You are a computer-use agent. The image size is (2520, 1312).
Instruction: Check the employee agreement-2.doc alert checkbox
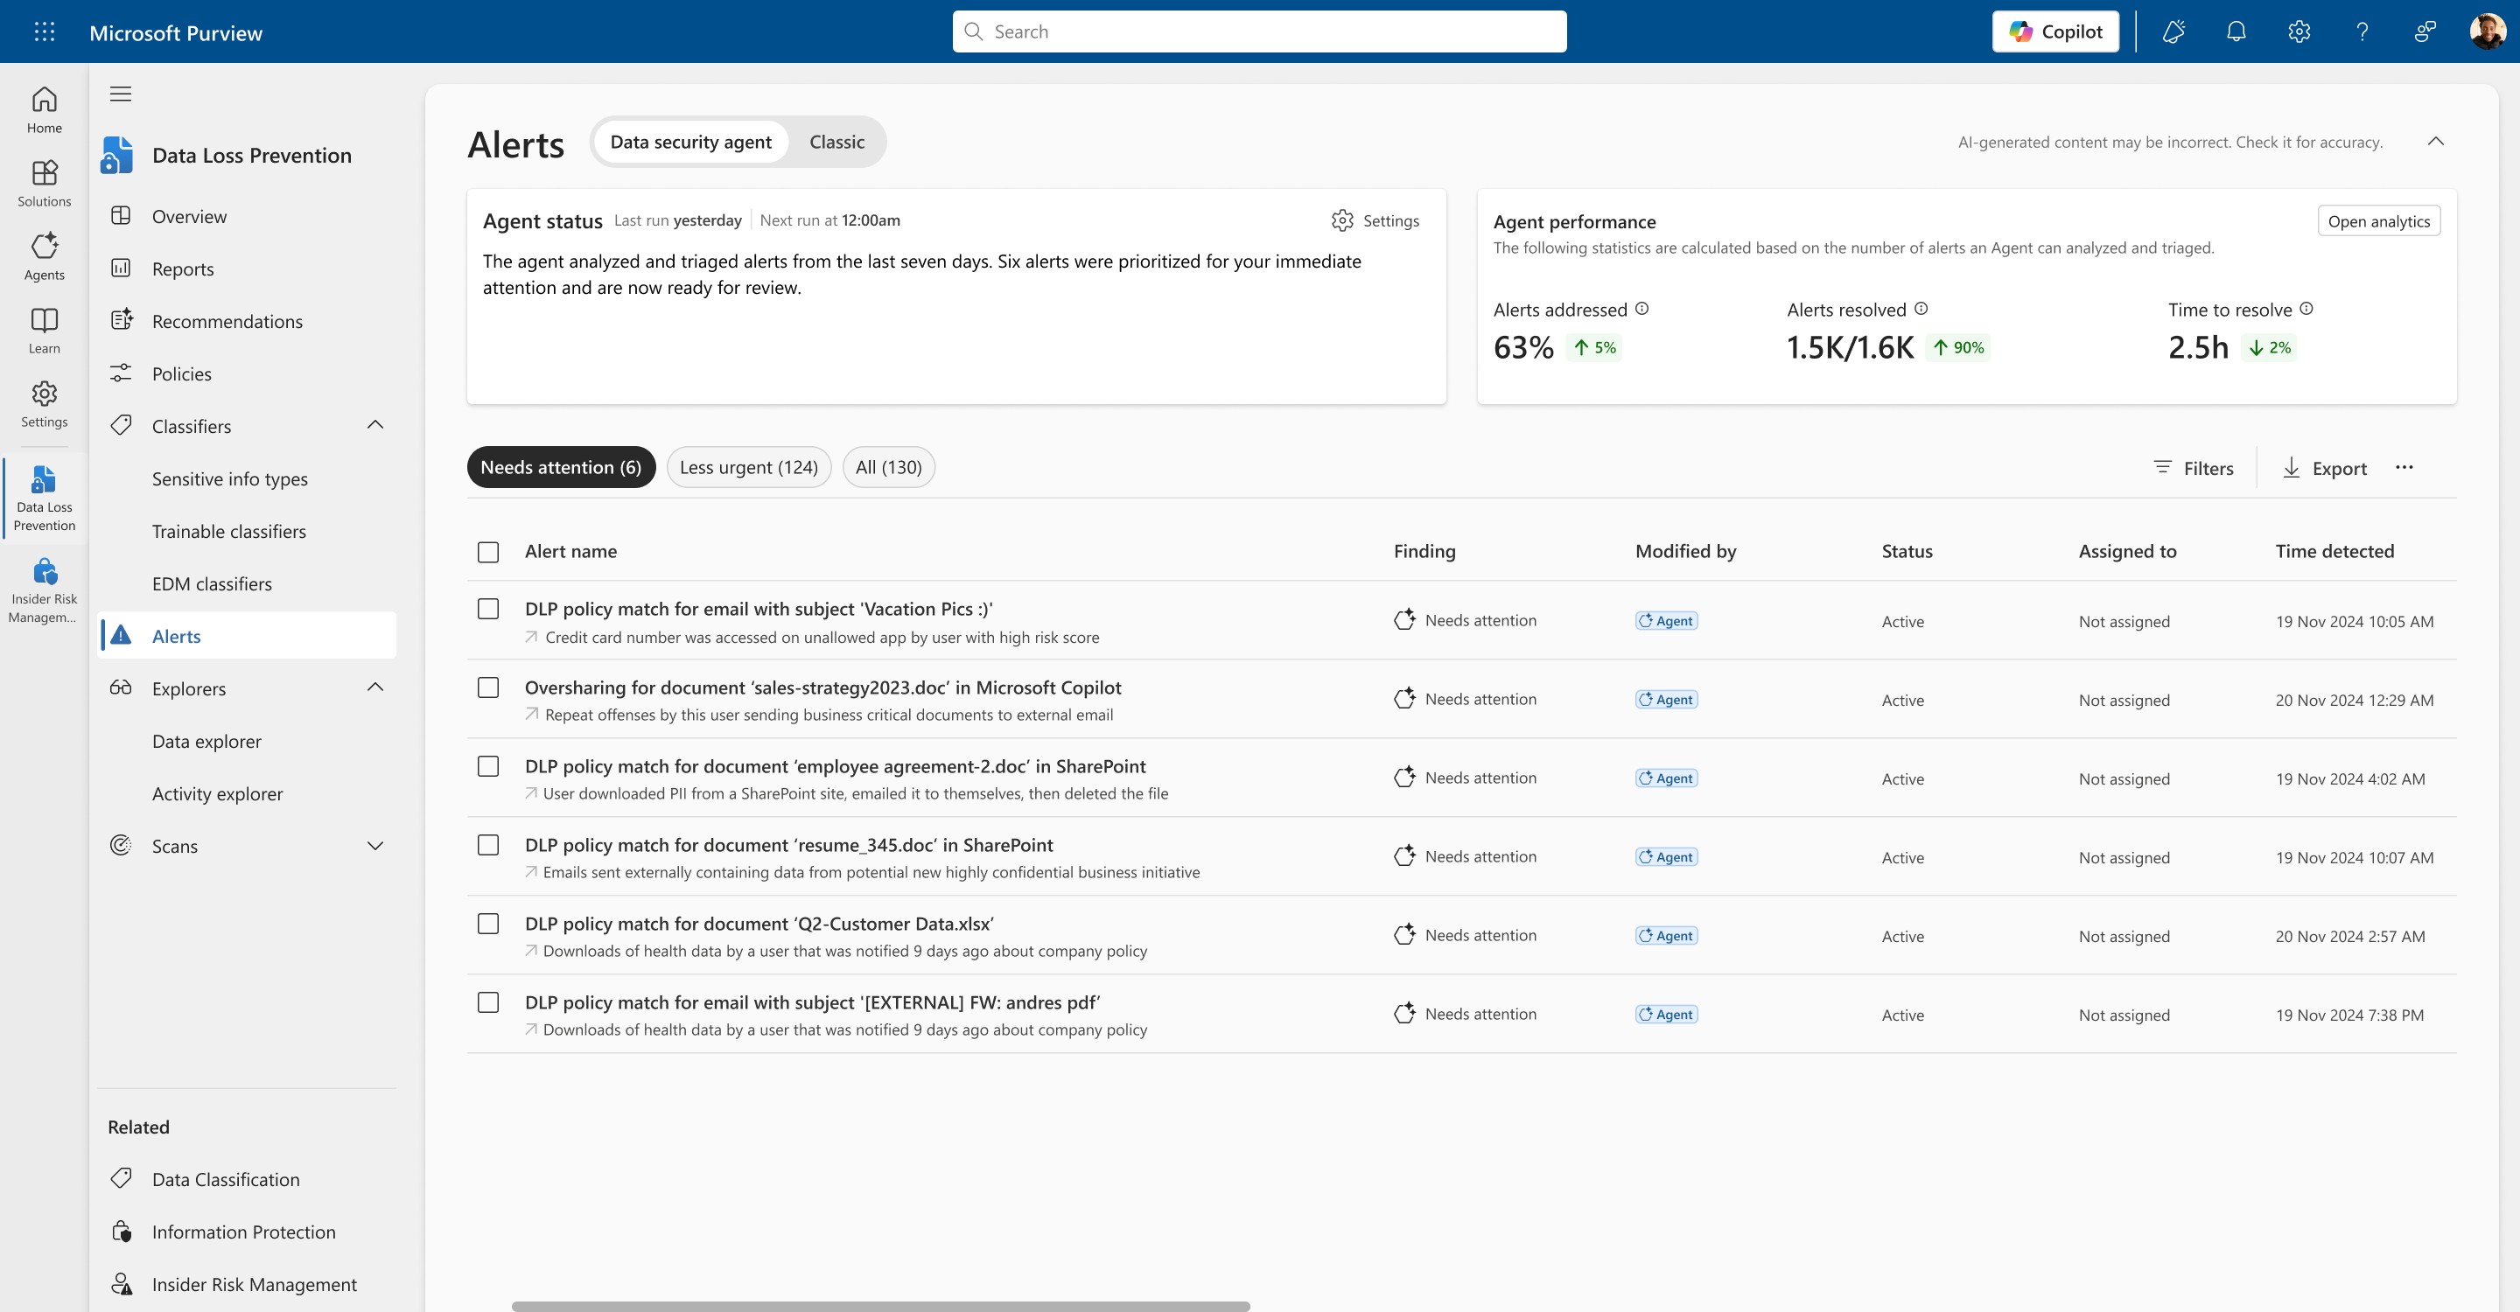tap(488, 766)
